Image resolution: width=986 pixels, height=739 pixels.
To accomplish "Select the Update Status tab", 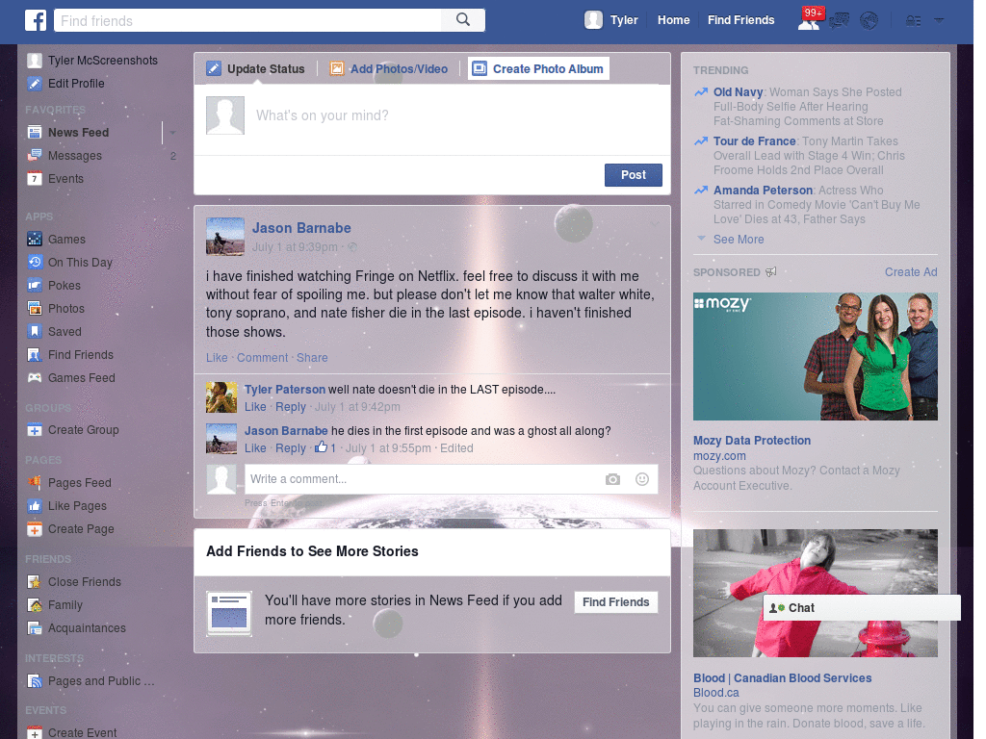I will click(256, 69).
